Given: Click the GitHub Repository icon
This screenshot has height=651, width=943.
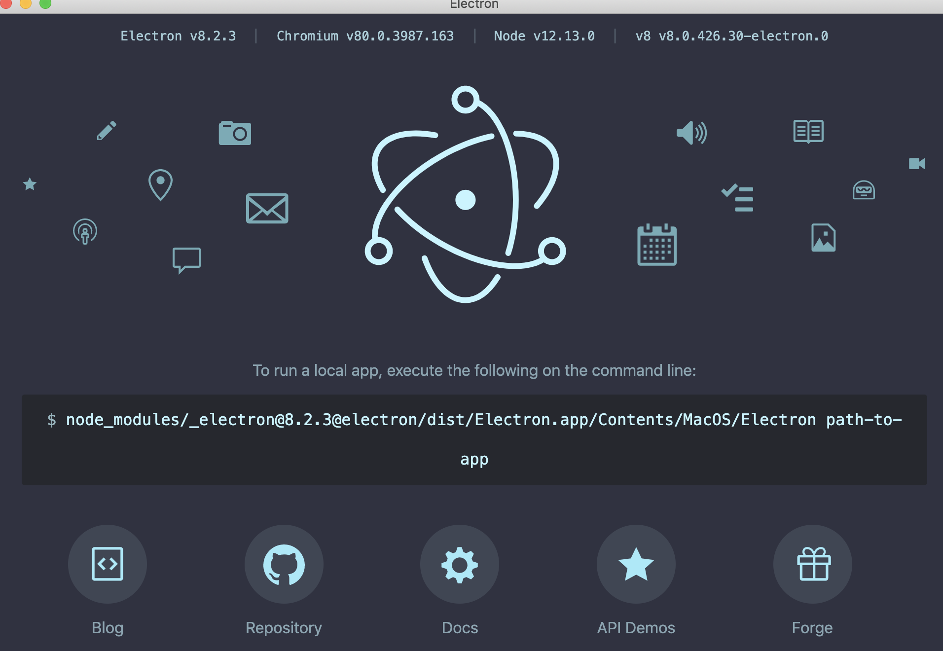Looking at the screenshot, I should pos(284,564).
